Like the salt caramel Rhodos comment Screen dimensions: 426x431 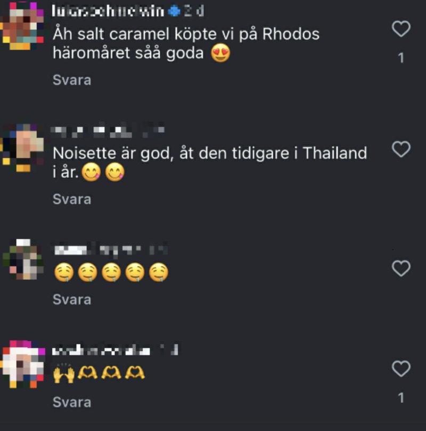401,29
